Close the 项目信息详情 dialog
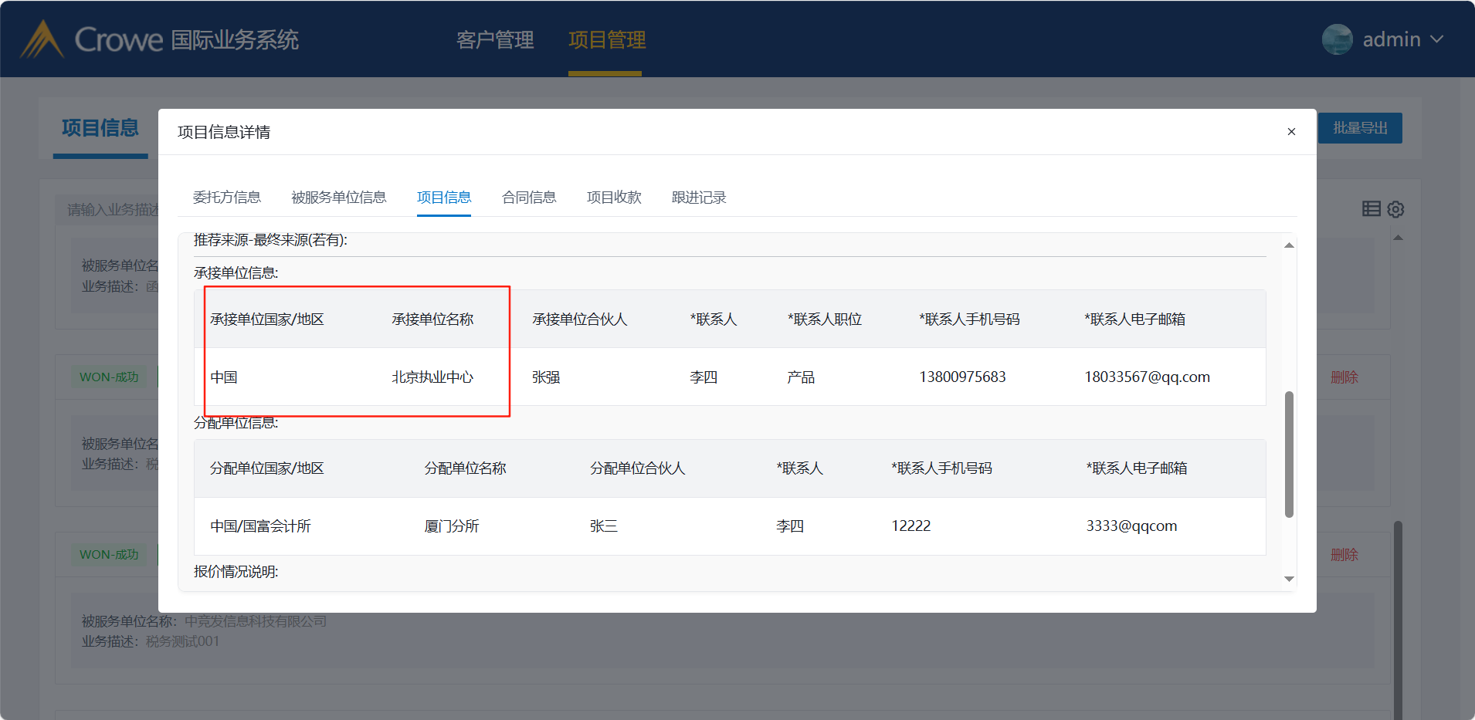This screenshot has height=720, width=1475. pyautogui.click(x=1291, y=132)
